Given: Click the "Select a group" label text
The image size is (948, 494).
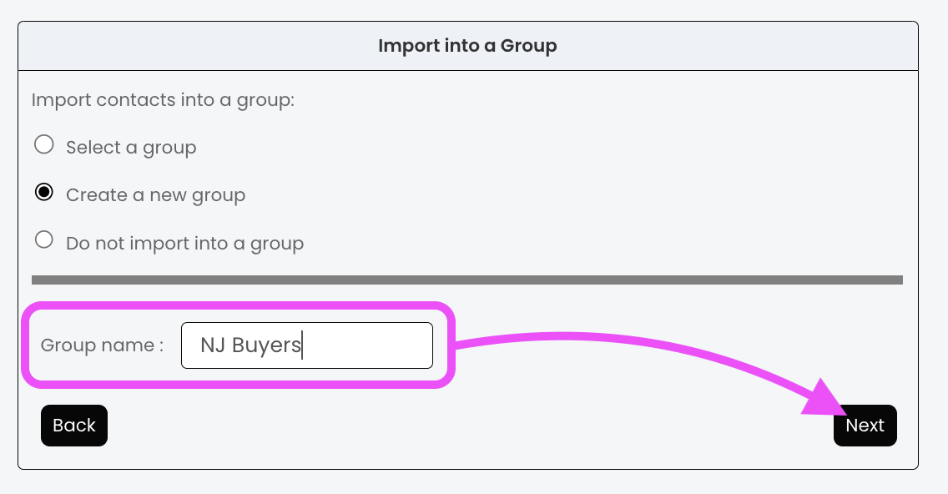Looking at the screenshot, I should [x=131, y=148].
